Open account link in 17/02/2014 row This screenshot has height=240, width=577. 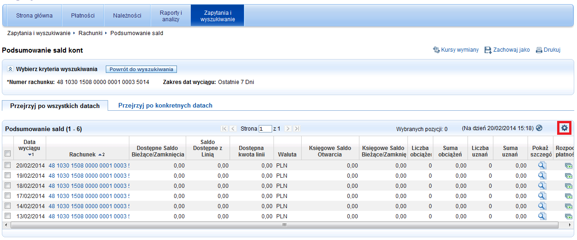(x=89, y=196)
